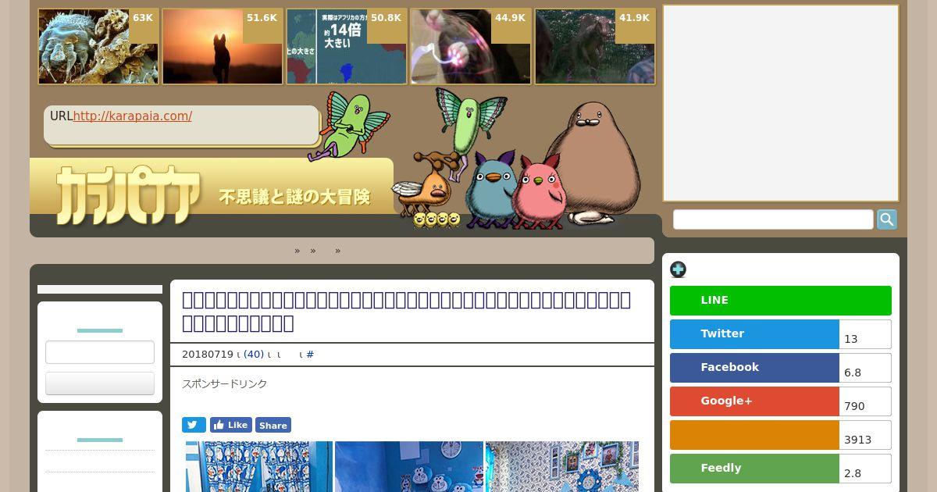
Task: Open the 63K popular article thumbnail
Action: click(98, 46)
